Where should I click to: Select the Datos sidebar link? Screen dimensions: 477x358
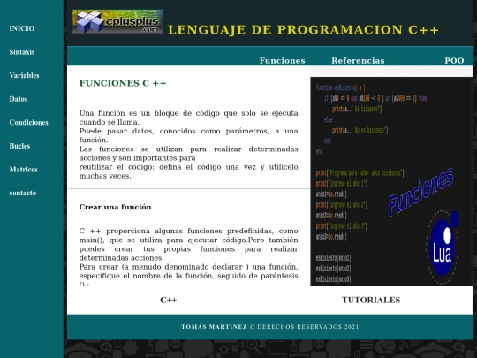19,99
